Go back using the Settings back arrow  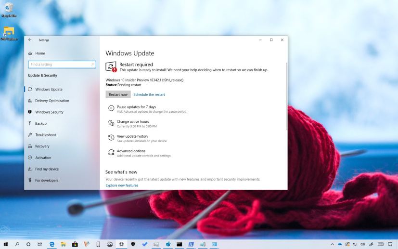pos(30,40)
